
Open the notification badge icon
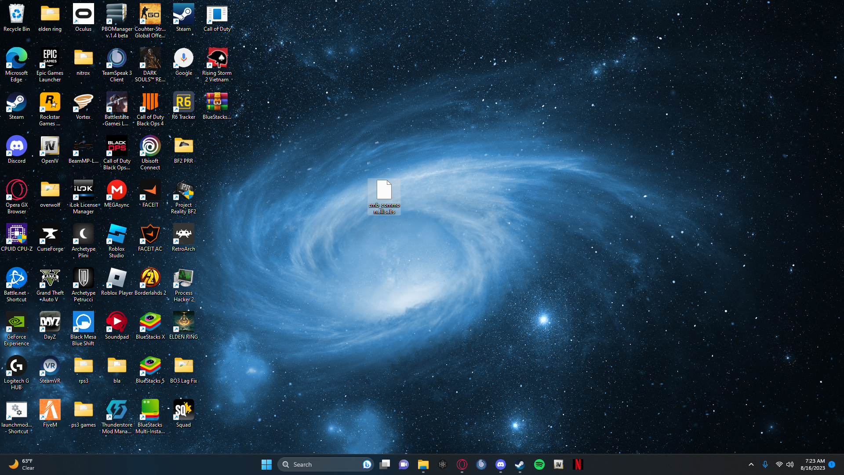[832, 464]
